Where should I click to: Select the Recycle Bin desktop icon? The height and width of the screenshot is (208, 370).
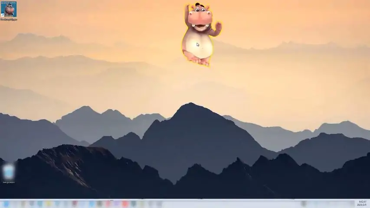pyautogui.click(x=8, y=172)
